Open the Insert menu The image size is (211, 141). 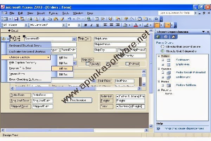tap(41, 13)
